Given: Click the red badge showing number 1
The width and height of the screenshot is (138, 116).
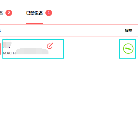Looking at the screenshot, I should 49,13.
